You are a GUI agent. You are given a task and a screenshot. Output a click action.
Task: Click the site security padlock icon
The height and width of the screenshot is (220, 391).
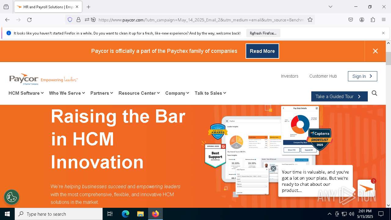coord(79,20)
